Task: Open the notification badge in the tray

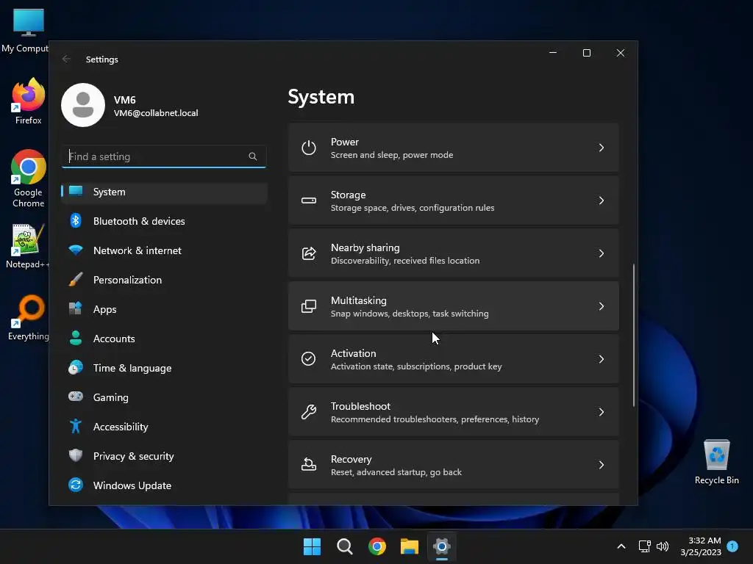Action: [x=732, y=546]
